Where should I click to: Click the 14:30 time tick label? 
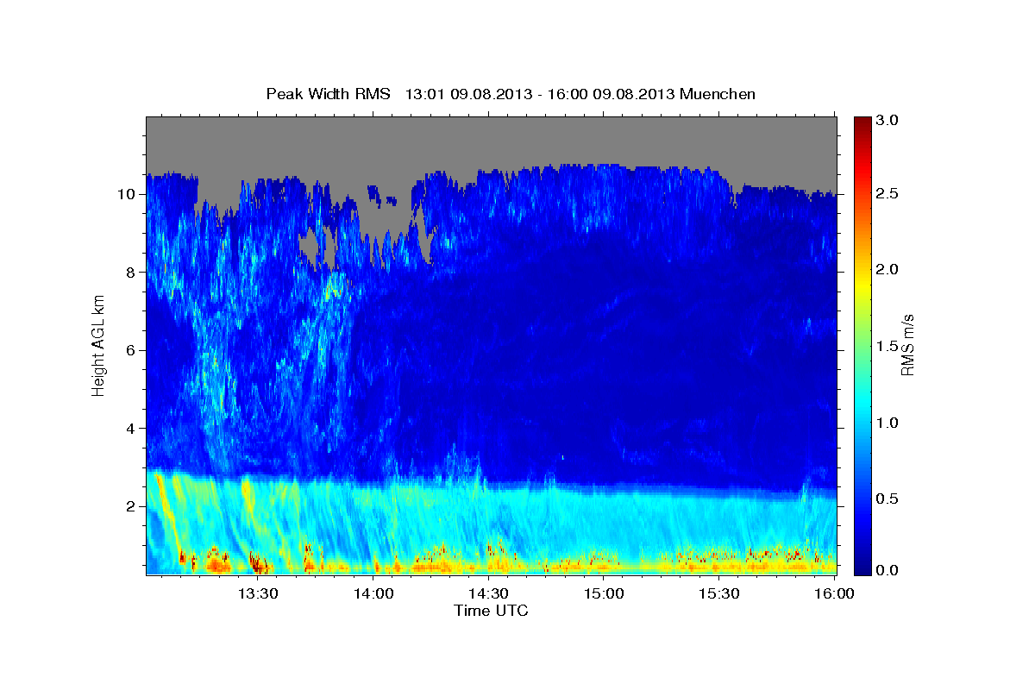(488, 593)
